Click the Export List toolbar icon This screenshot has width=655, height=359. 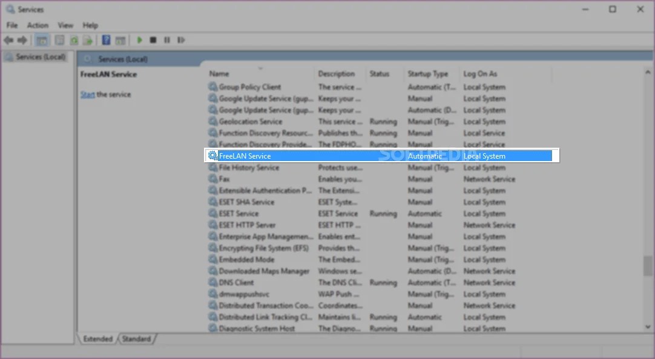88,40
